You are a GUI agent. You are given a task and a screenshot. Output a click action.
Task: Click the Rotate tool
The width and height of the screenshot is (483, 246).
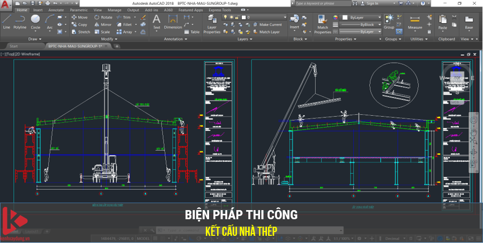(103, 17)
